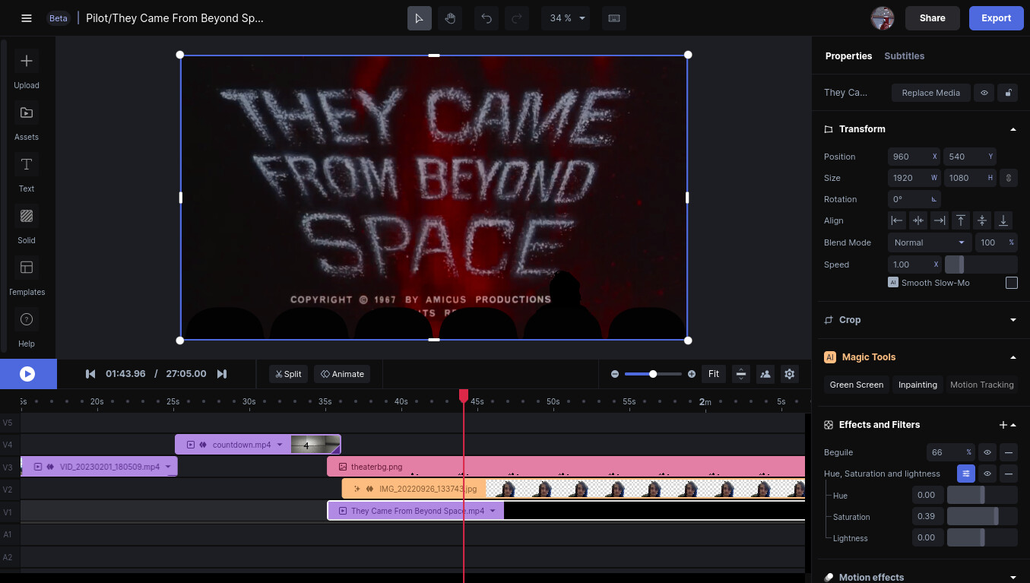Open the Green Screen magic tool
The height and width of the screenshot is (583, 1030).
857,385
